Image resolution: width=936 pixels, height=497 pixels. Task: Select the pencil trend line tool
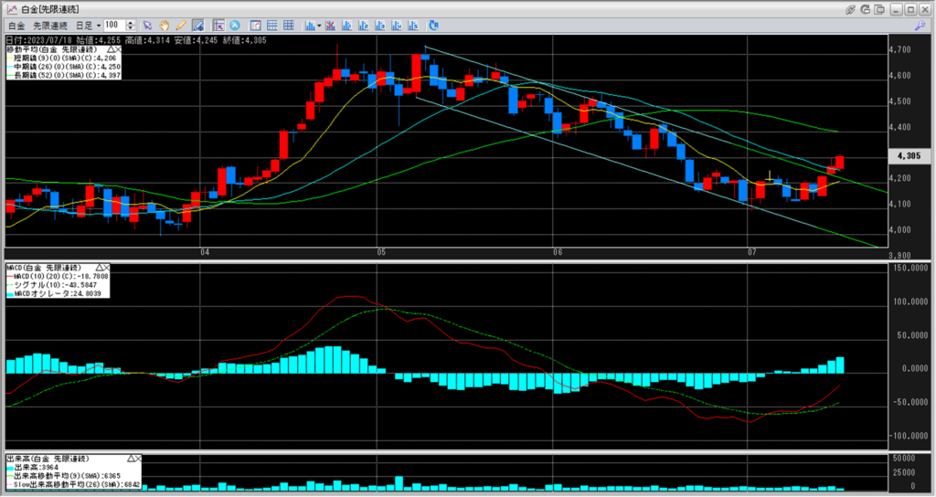click(x=180, y=25)
